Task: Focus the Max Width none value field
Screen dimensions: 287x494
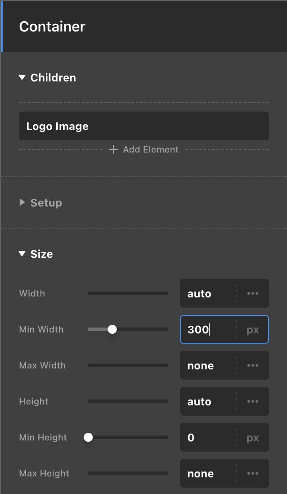Action: [x=208, y=365]
